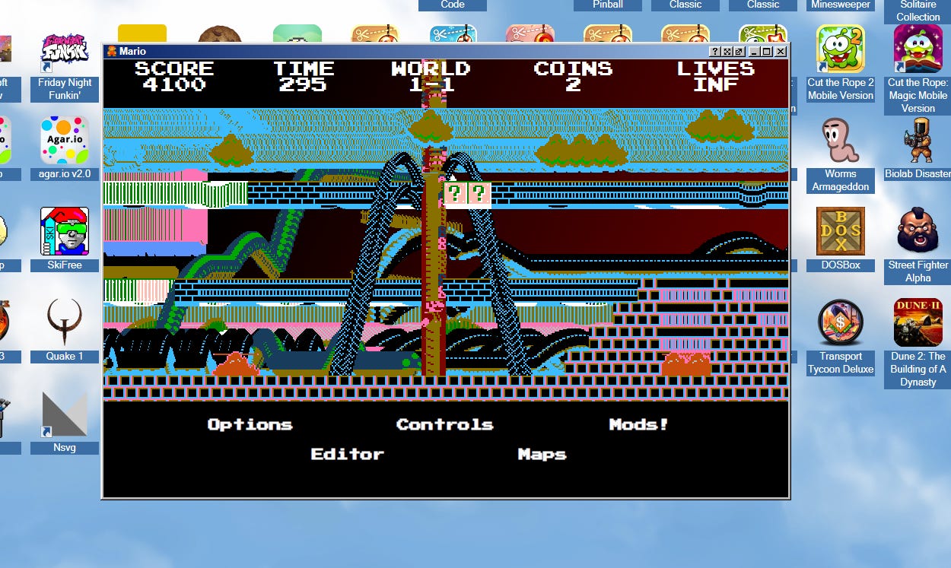Click the Biolab Disaster desktop icon
951x568 pixels.
coord(918,148)
